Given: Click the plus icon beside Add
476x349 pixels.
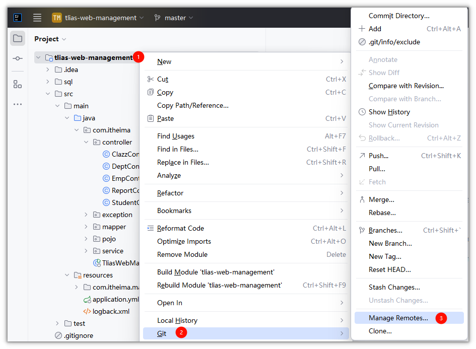Looking at the screenshot, I should 362,29.
